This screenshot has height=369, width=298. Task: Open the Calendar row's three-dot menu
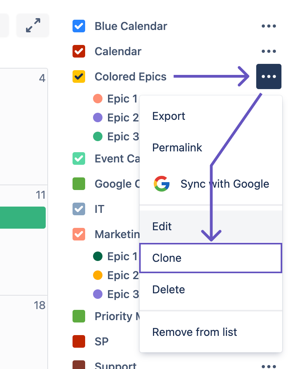pos(268,51)
